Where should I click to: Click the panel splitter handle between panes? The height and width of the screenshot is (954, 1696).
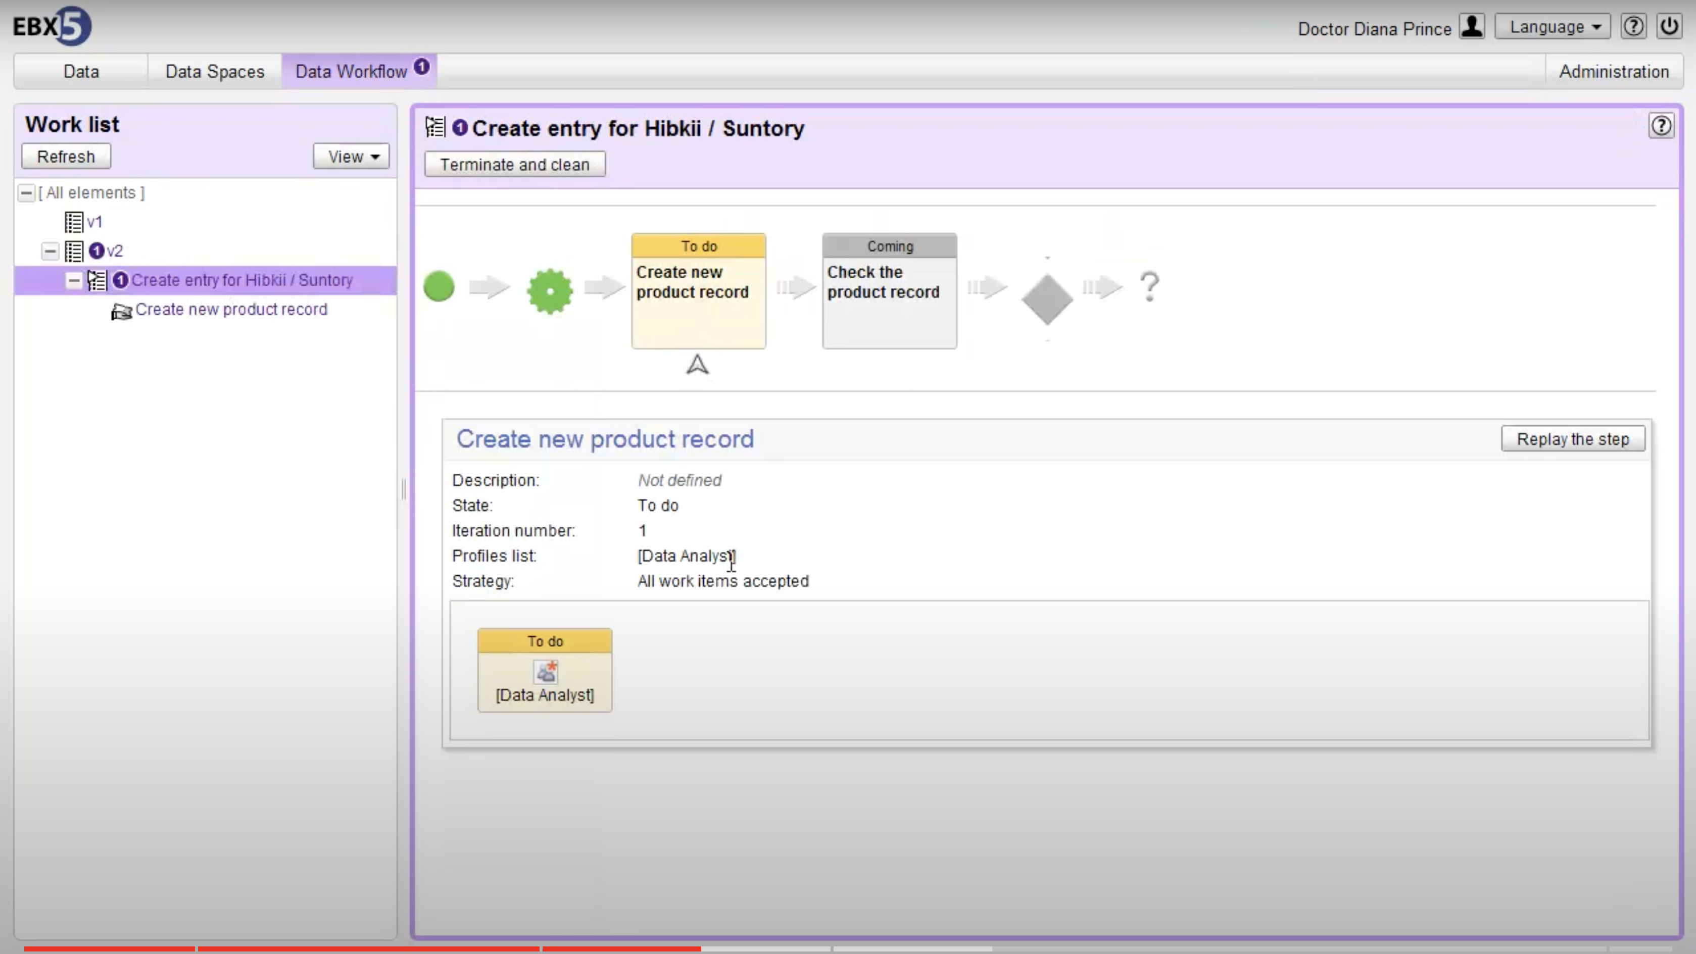point(404,490)
